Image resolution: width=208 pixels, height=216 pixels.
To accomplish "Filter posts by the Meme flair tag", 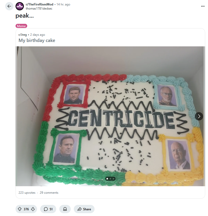I will [x=21, y=26].
